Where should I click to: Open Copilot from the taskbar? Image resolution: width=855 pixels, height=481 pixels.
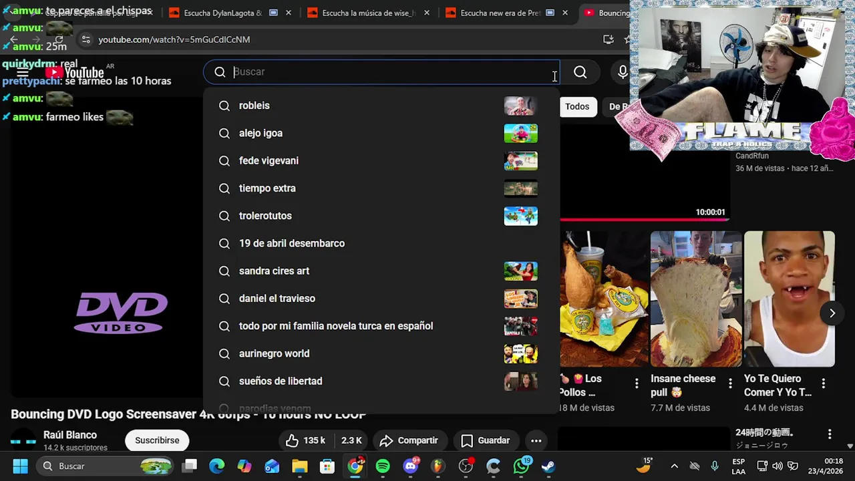[244, 466]
